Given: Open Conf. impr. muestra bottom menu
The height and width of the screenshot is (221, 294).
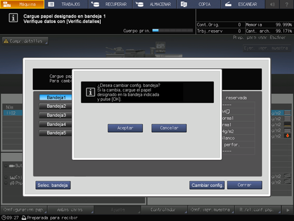Looking at the screenshot, I should point(210,210).
